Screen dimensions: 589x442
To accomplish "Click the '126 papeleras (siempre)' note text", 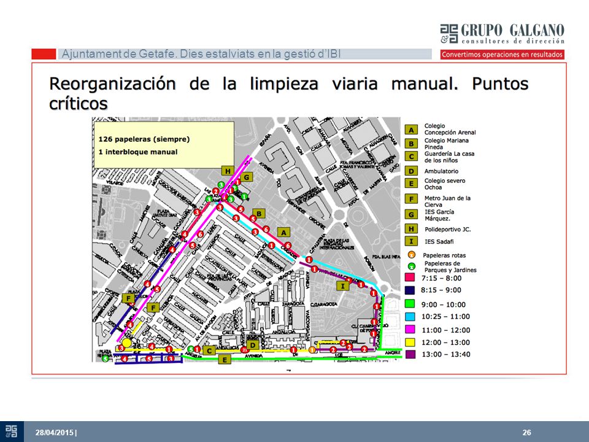I will pos(144,139).
